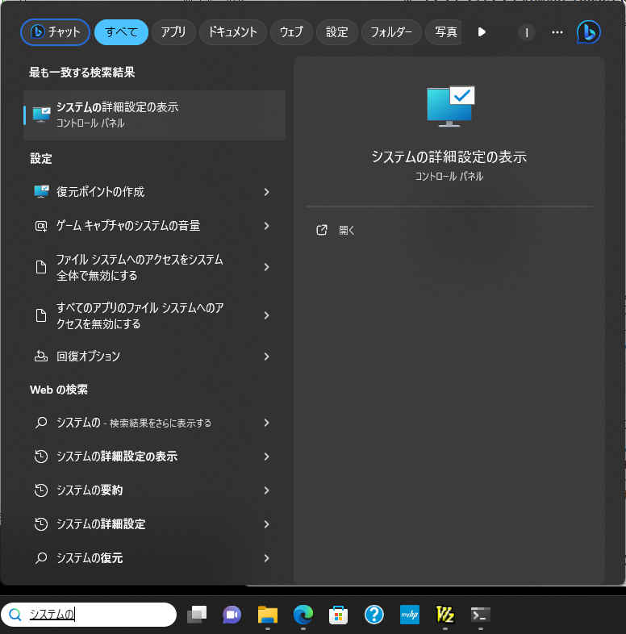626x634 pixels.
Task: Open File Explorer from the taskbar
Action: (x=268, y=615)
